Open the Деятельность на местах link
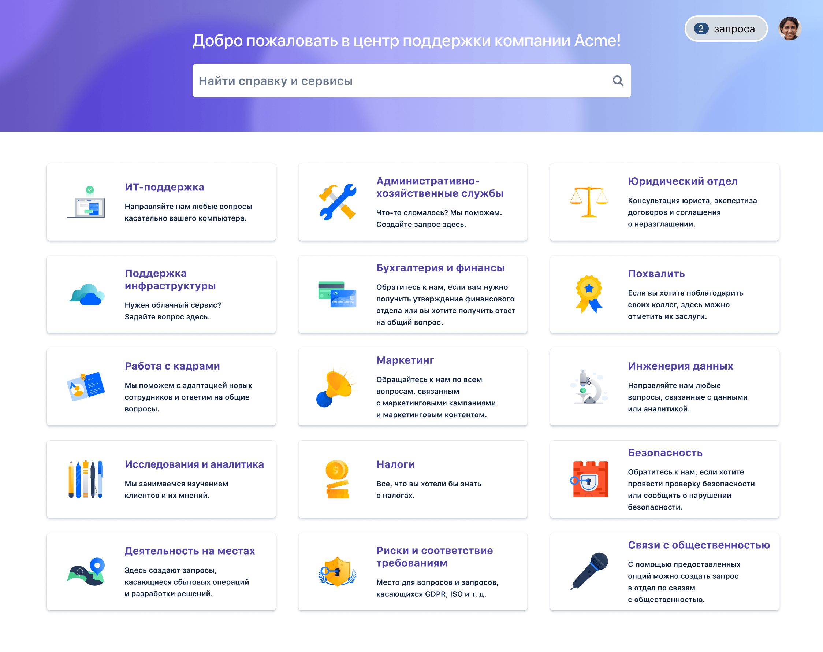Image resolution: width=823 pixels, height=652 pixels. 190,551
